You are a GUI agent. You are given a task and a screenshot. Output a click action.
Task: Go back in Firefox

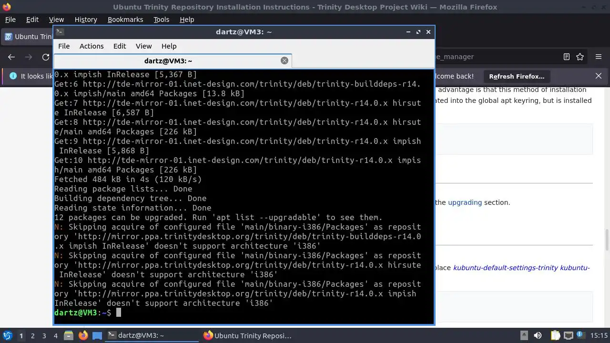[x=11, y=57]
